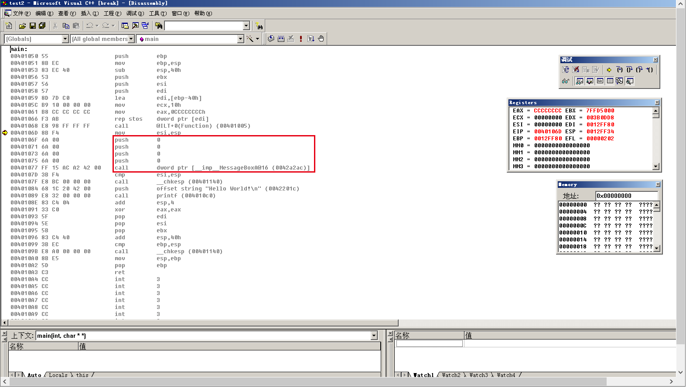Open the 查看 (View) menu

point(67,14)
